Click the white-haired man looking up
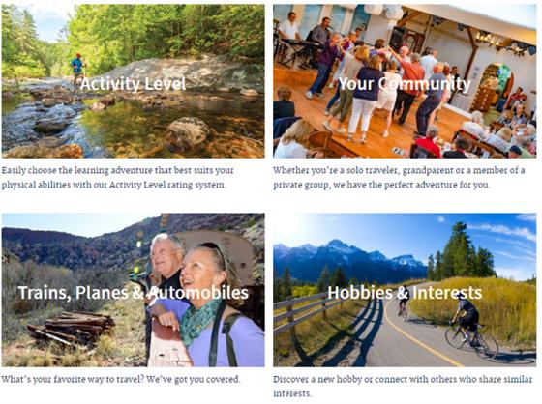Image resolution: width=542 pixels, height=404 pixels. (166, 259)
